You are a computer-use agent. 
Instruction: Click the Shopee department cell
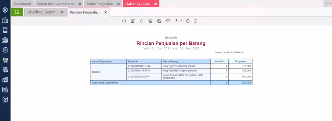tap(108, 72)
